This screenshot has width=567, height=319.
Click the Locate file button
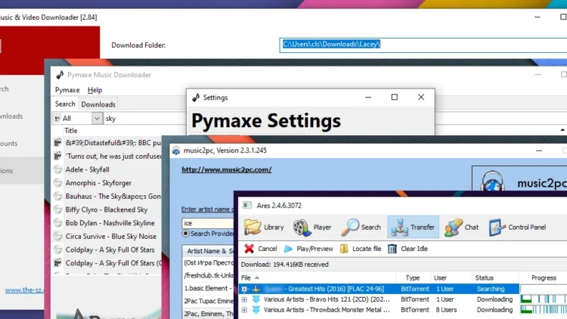361,249
